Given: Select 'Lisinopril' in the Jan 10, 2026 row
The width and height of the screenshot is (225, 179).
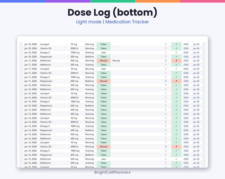Looking at the screenshot, I should click(44, 44).
